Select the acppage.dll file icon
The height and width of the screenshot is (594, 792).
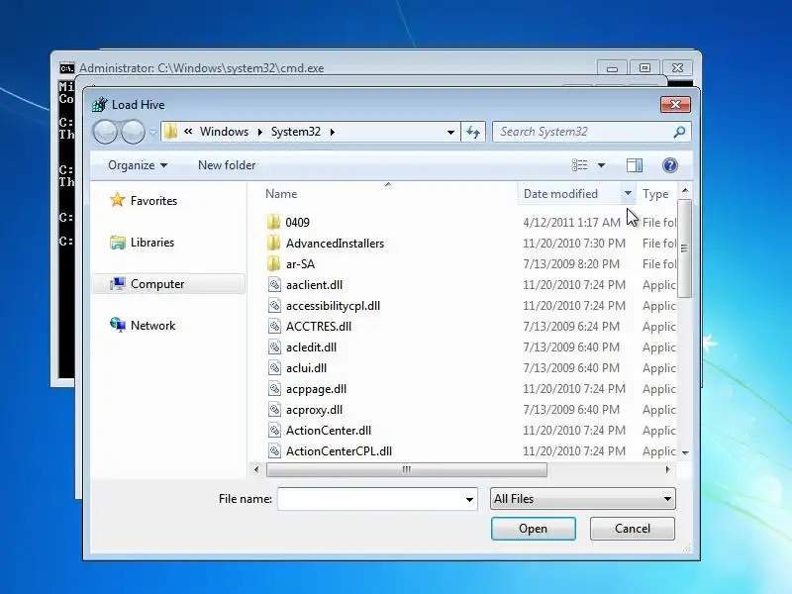(x=274, y=388)
